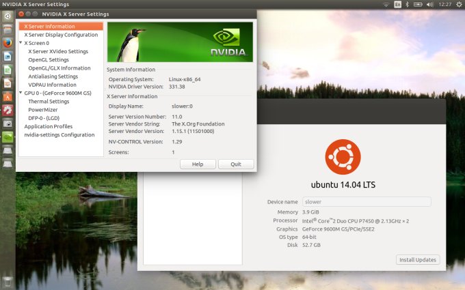
Task: Select GPU 0 - (GeForce 9600M GS)
Action: coord(58,93)
